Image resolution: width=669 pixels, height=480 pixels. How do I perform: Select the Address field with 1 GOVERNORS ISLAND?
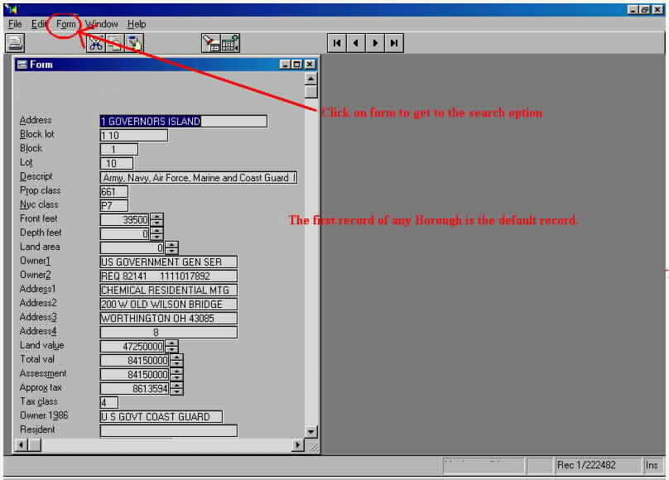pos(183,121)
